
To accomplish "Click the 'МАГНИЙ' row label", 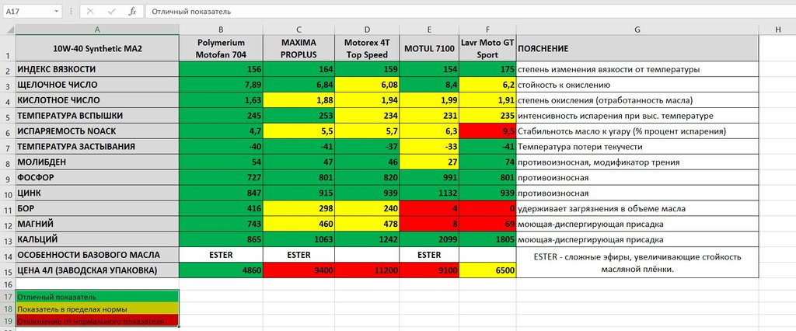I will click(97, 223).
